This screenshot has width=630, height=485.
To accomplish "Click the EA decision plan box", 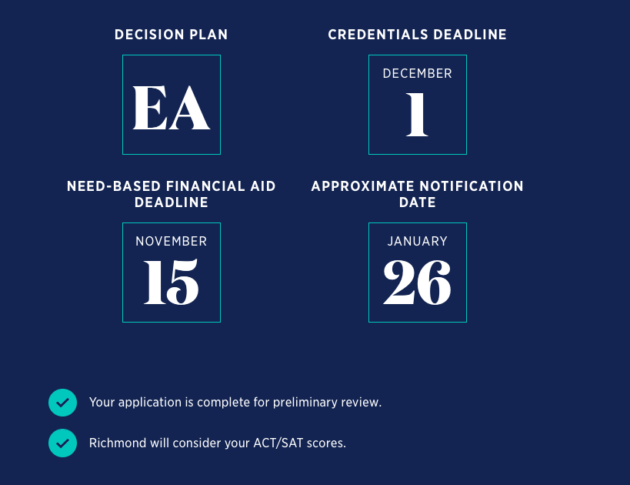I will [x=172, y=105].
